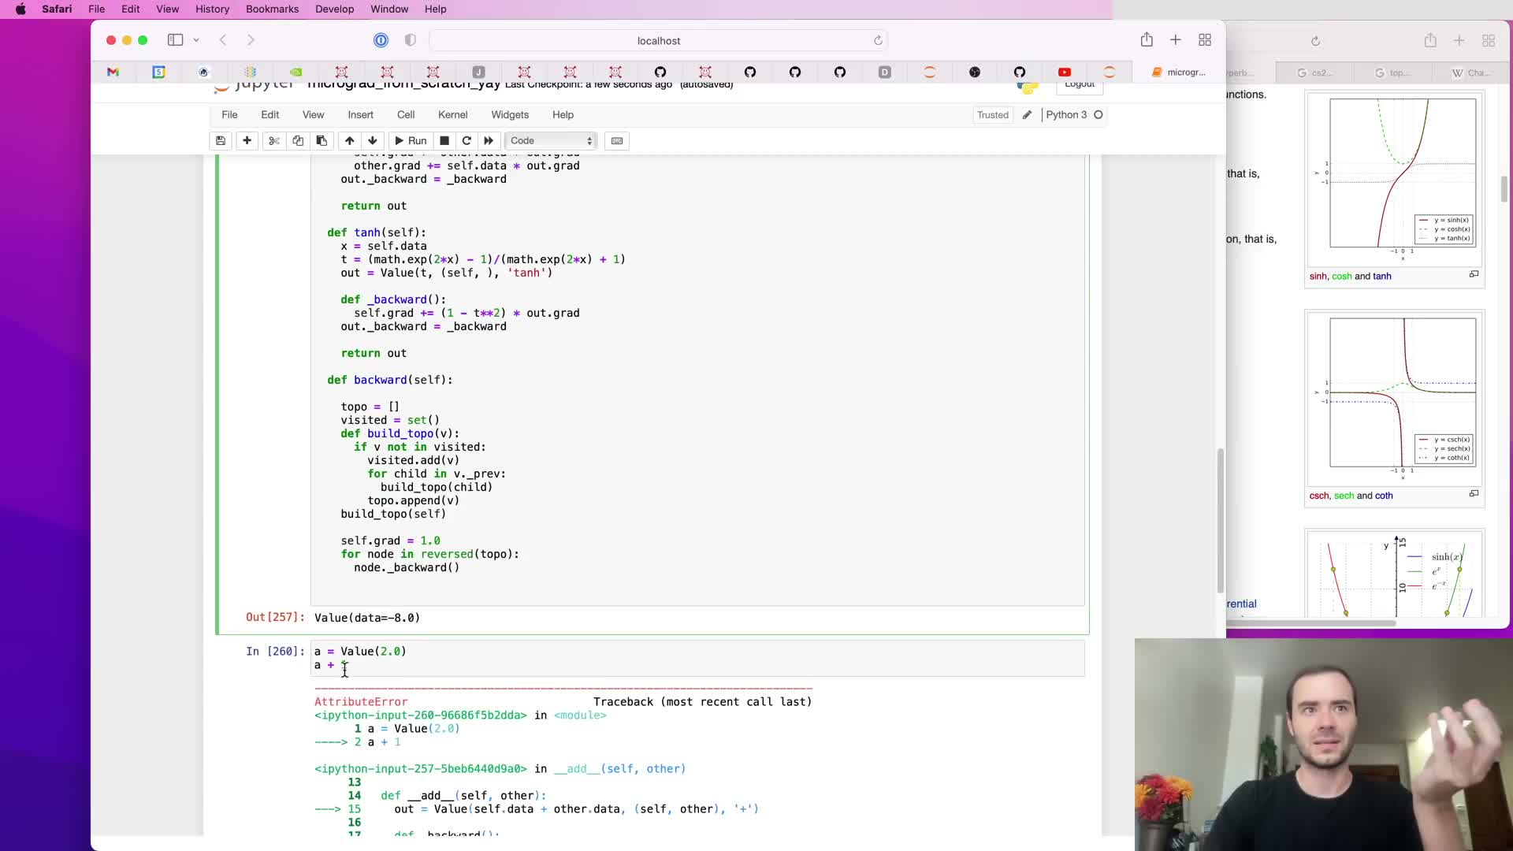Click the sinh link under the first graph

pyautogui.click(x=1318, y=276)
